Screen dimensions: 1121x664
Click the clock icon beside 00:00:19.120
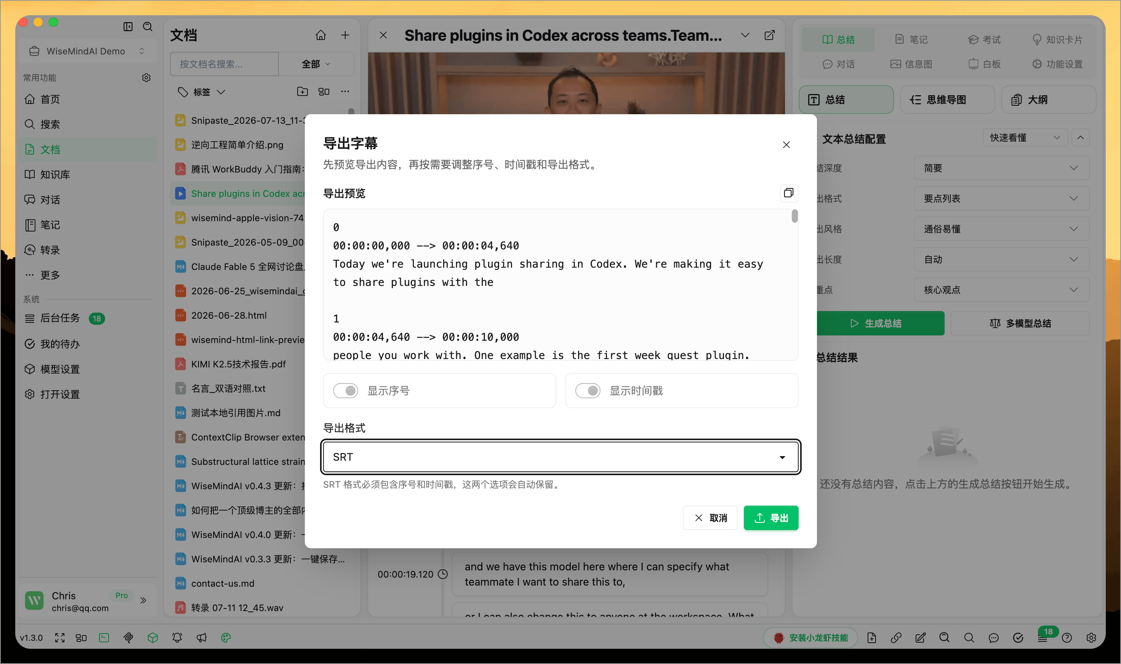pos(443,574)
